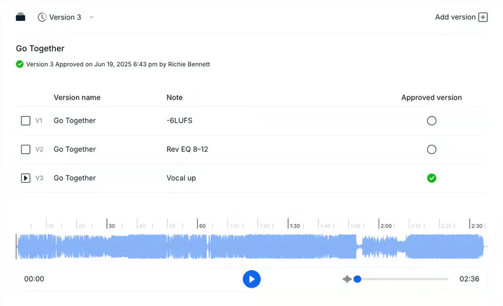The height and width of the screenshot is (306, 503).
Task: Click the clock history icon beside Version 3
Action: pyautogui.click(x=42, y=17)
